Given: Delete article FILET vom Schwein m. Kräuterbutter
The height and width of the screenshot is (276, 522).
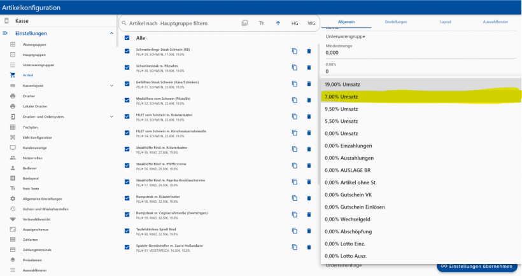Looking at the screenshot, I should pyautogui.click(x=309, y=116).
